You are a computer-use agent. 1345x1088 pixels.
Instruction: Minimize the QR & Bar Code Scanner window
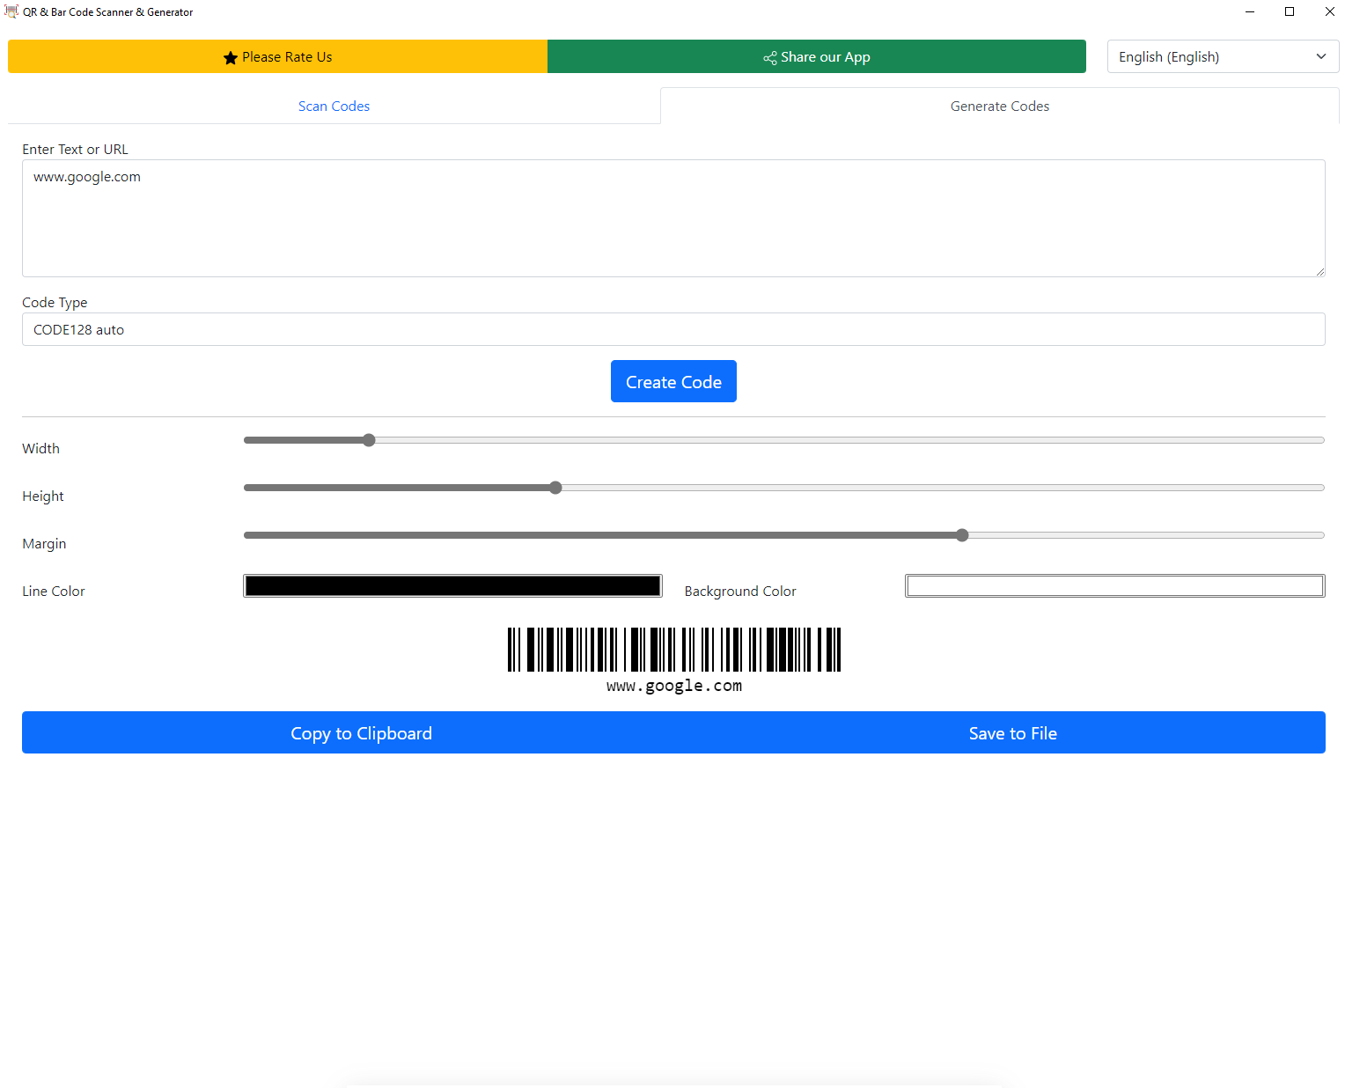(1249, 11)
